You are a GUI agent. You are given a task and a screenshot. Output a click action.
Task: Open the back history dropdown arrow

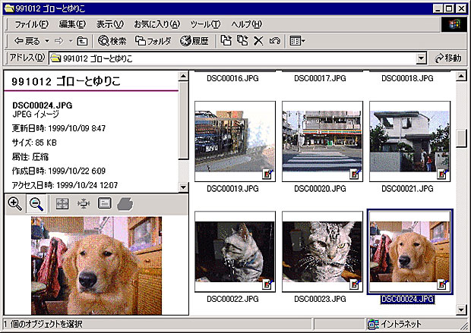click(47, 40)
